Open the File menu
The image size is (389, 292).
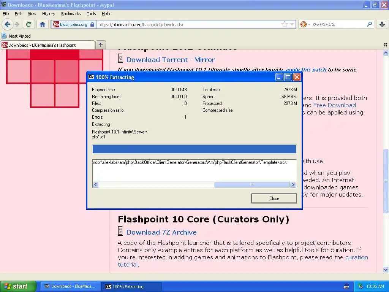point(6,14)
